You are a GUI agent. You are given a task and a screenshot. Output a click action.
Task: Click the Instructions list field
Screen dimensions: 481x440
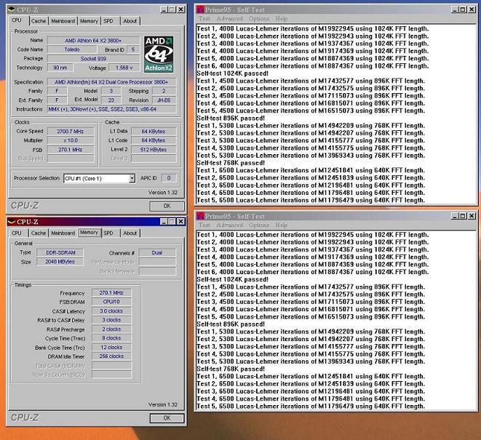[111, 109]
